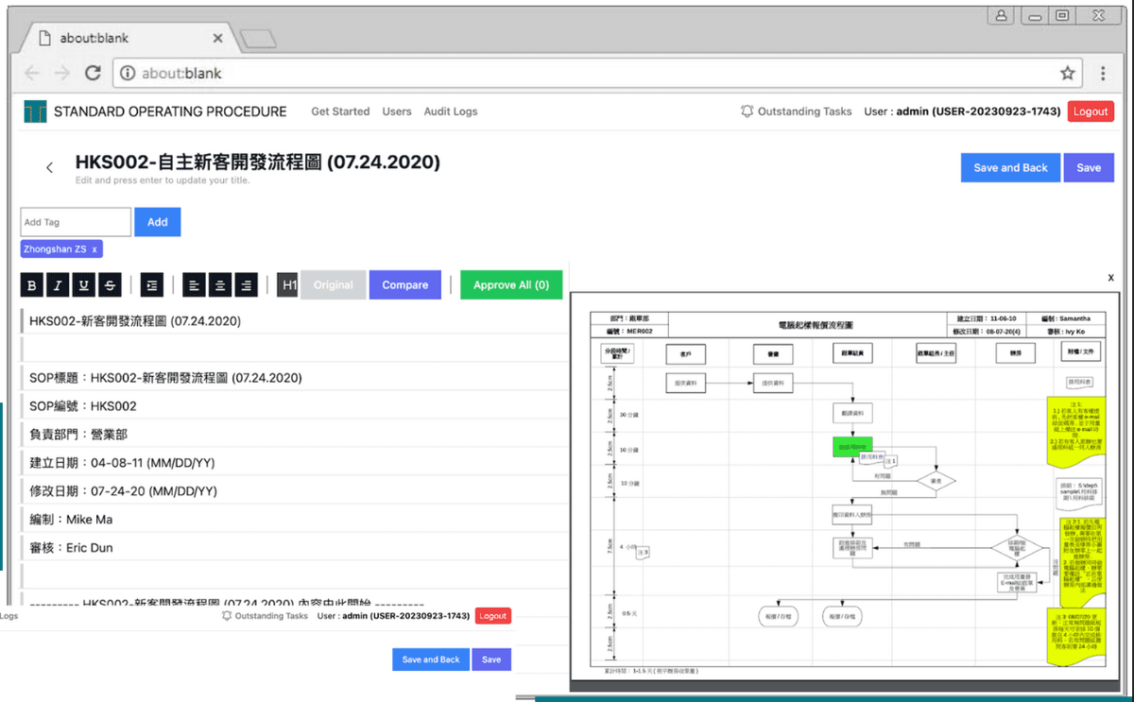The width and height of the screenshot is (1134, 702).
Task: Reload the page with the refresh icon
Action: tap(93, 74)
